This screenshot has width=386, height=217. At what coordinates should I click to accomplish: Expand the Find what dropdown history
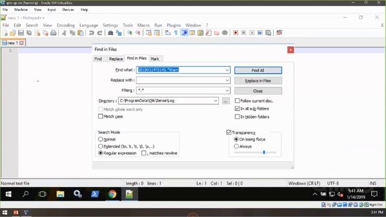tap(227, 70)
